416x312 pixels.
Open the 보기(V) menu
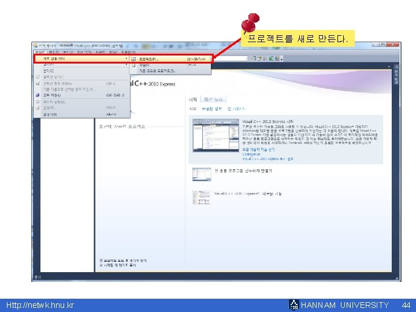(68, 52)
